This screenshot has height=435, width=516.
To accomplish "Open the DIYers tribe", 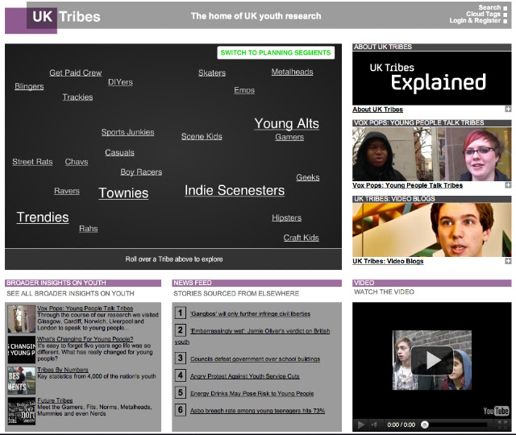I will pos(120,82).
